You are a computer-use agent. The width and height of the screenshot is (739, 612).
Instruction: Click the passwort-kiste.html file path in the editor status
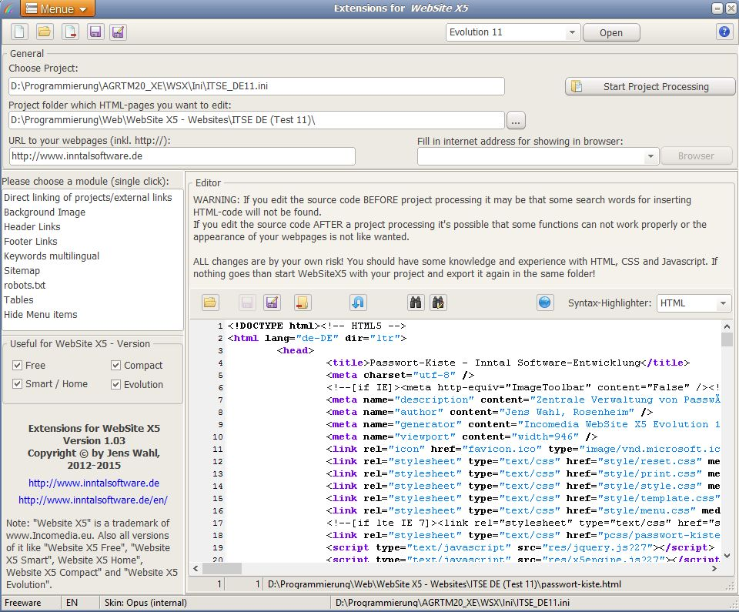pyautogui.click(x=444, y=584)
